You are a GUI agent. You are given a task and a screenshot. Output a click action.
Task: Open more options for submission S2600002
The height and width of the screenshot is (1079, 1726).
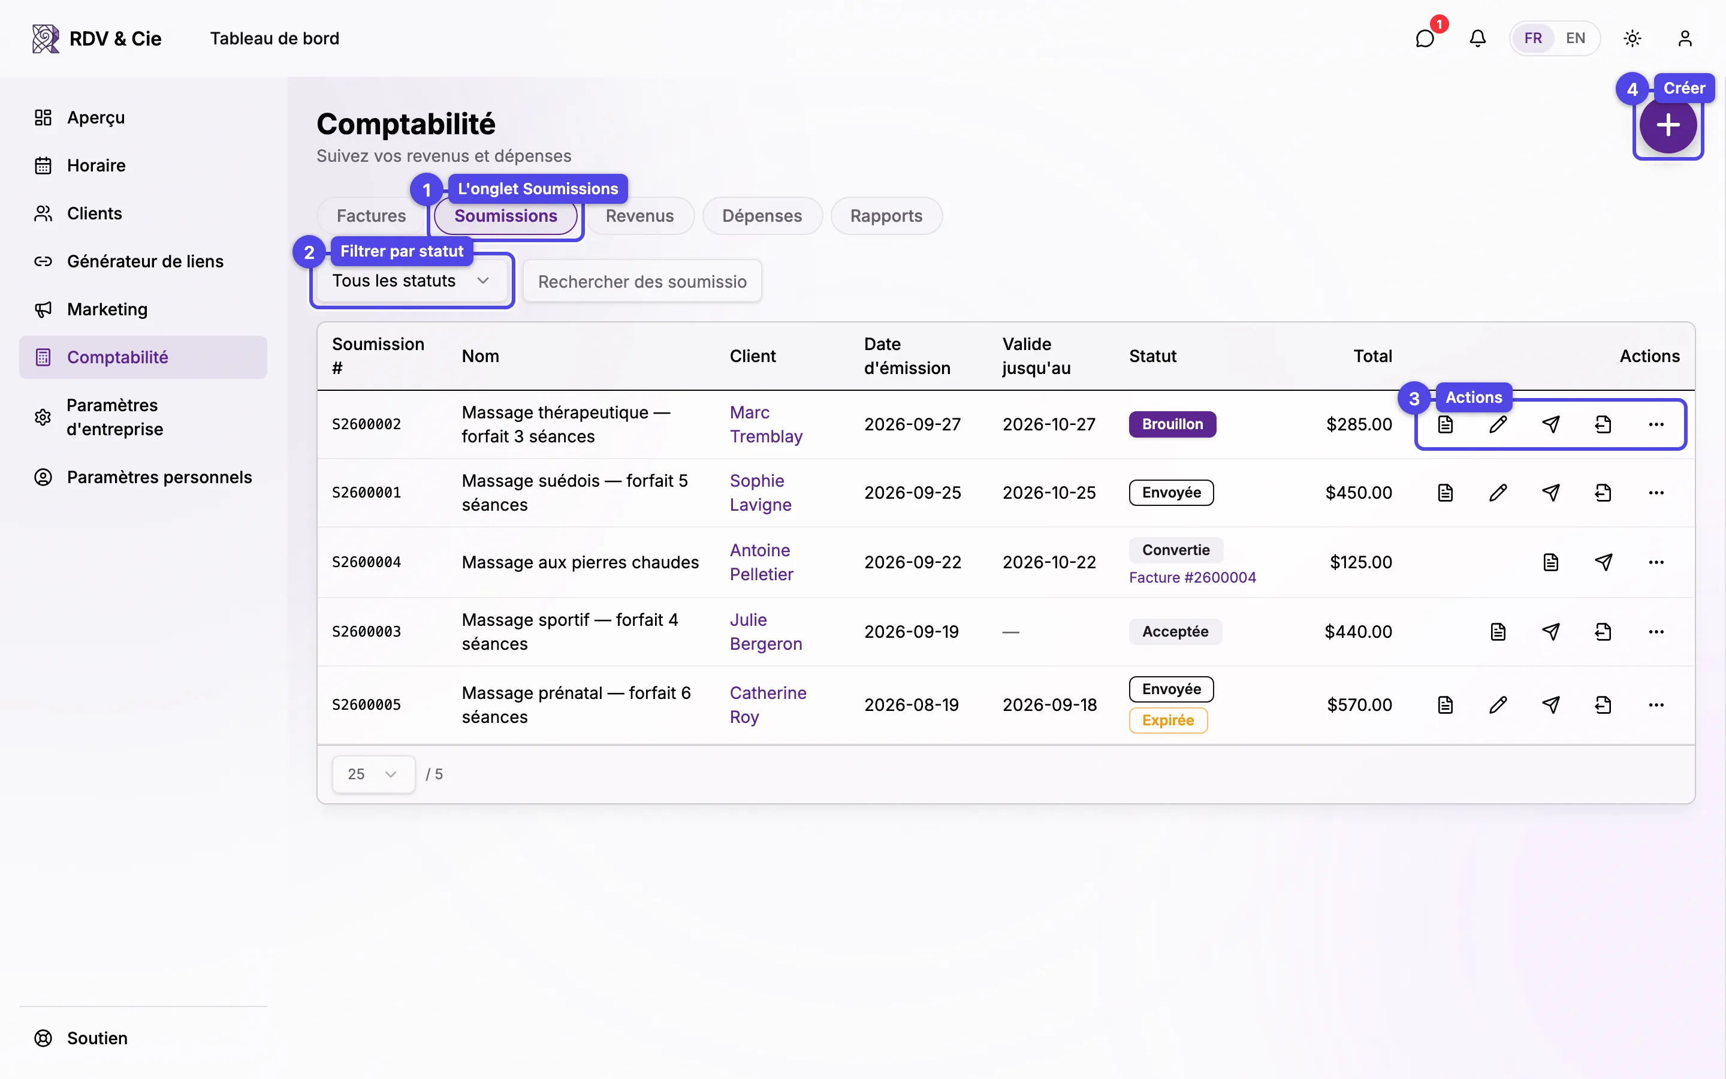[x=1656, y=424]
